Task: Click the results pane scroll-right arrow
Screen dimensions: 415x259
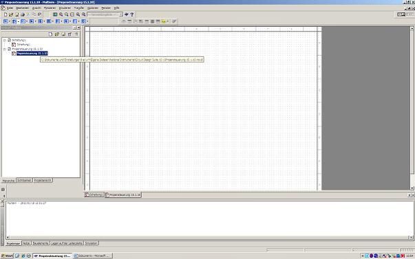Action: pos(412,237)
